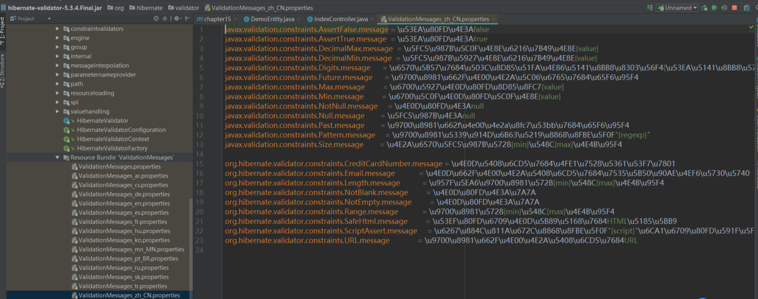This screenshot has width=758, height=299.
Task: Click the NotBlank.message property key
Action: point(316,192)
